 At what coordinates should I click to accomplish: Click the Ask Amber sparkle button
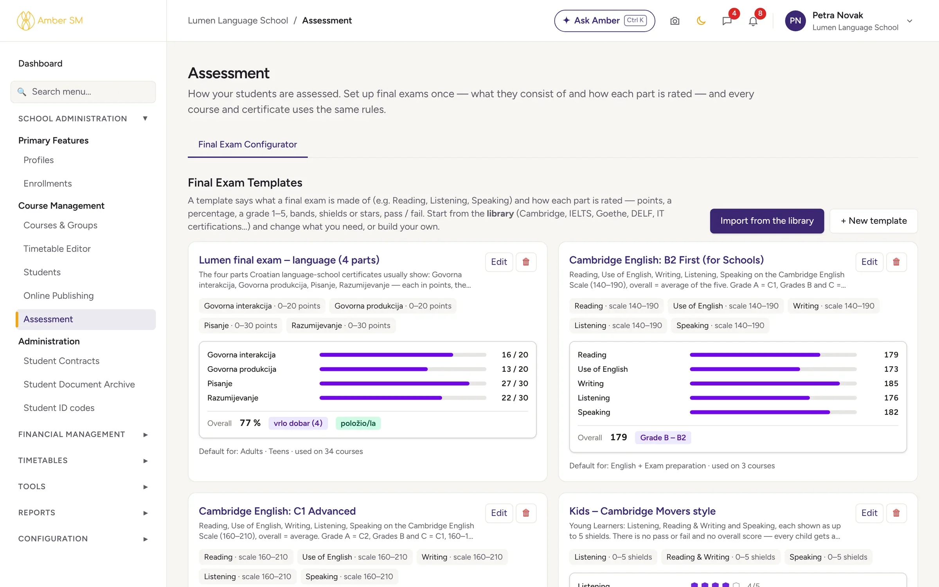(604, 21)
